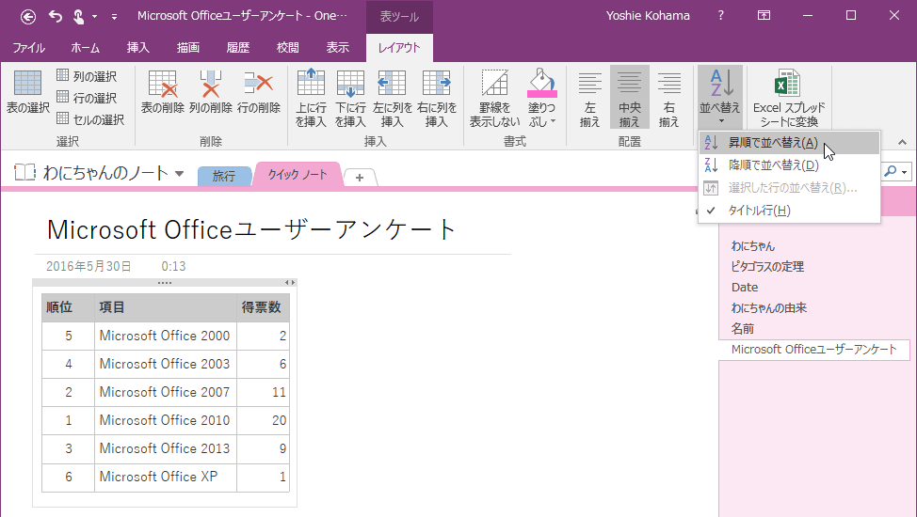Click Delete Table (表の削除)

click(163, 92)
